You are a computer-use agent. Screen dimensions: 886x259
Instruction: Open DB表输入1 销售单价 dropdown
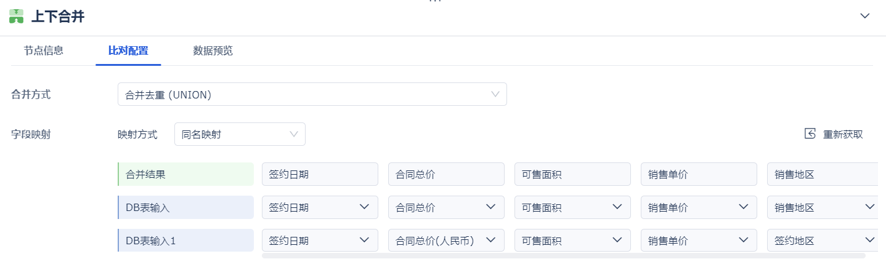699,240
